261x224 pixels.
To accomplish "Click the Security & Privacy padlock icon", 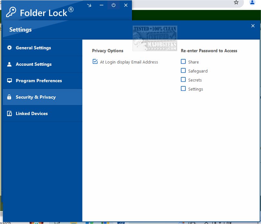I will (9, 97).
